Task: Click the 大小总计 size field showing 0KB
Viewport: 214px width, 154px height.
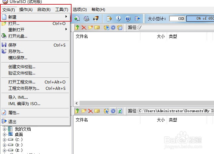Action: [177, 19]
